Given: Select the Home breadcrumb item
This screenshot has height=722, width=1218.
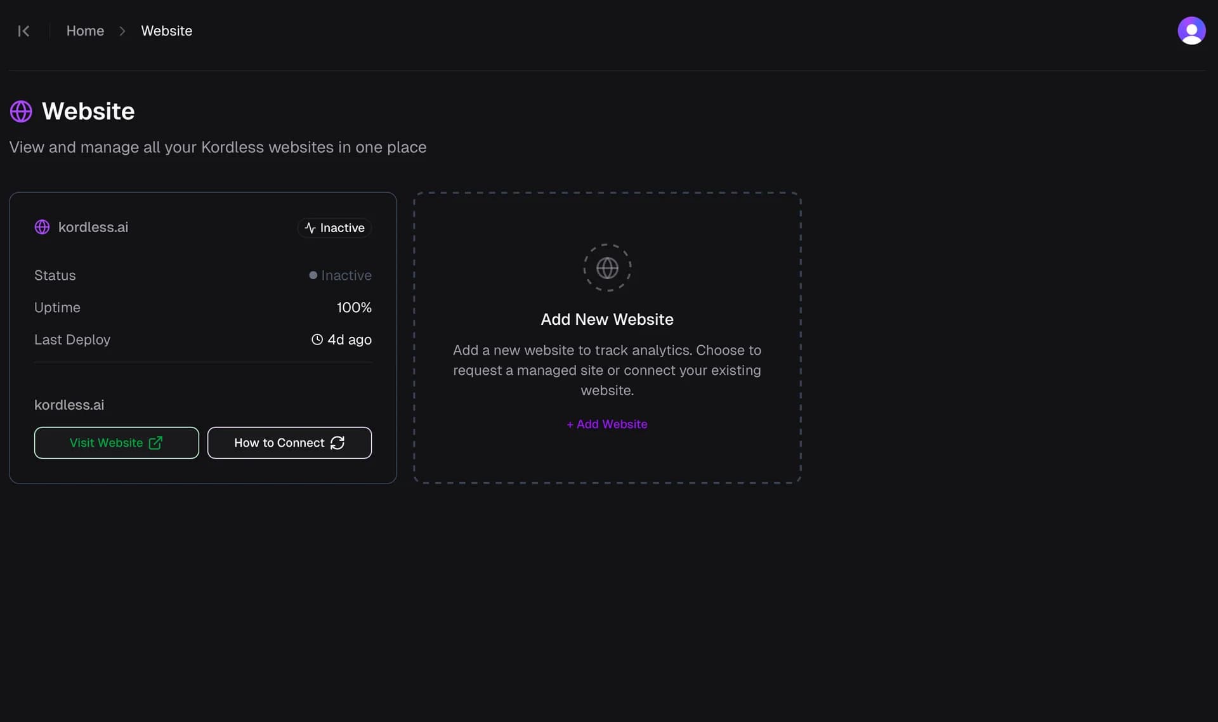Looking at the screenshot, I should [x=85, y=30].
